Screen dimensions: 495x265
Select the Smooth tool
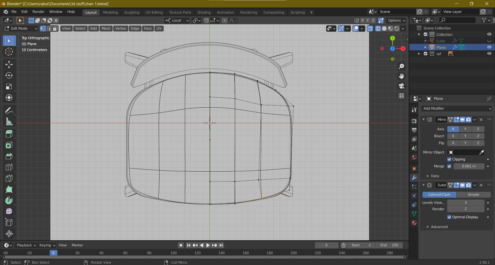9,212
